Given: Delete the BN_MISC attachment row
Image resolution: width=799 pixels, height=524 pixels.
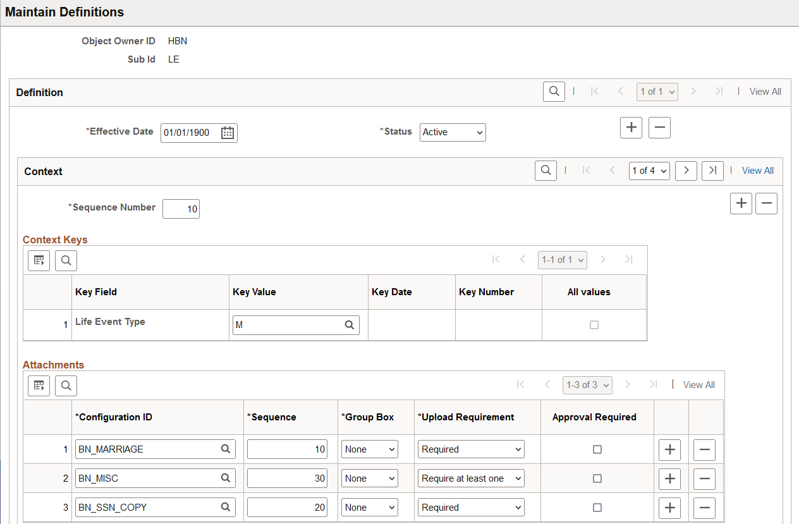Looking at the screenshot, I should (704, 479).
